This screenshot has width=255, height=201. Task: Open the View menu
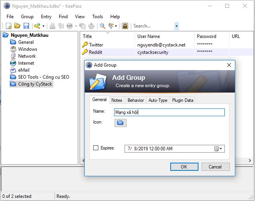tap(80, 17)
